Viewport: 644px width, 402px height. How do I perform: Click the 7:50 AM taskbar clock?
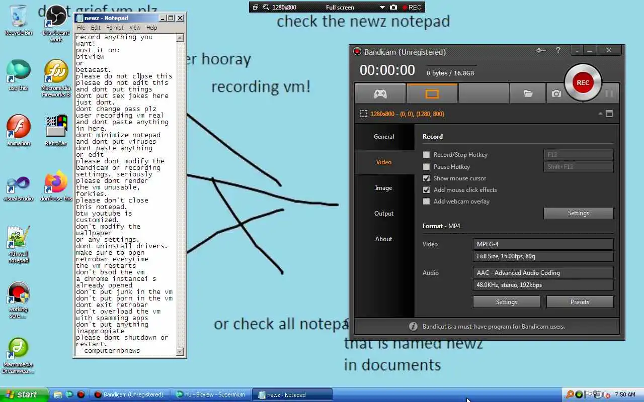pyautogui.click(x=625, y=394)
